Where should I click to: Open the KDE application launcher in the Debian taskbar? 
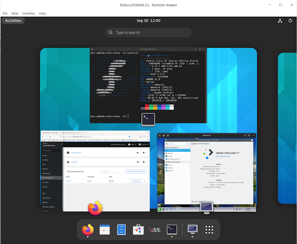pos(160,209)
